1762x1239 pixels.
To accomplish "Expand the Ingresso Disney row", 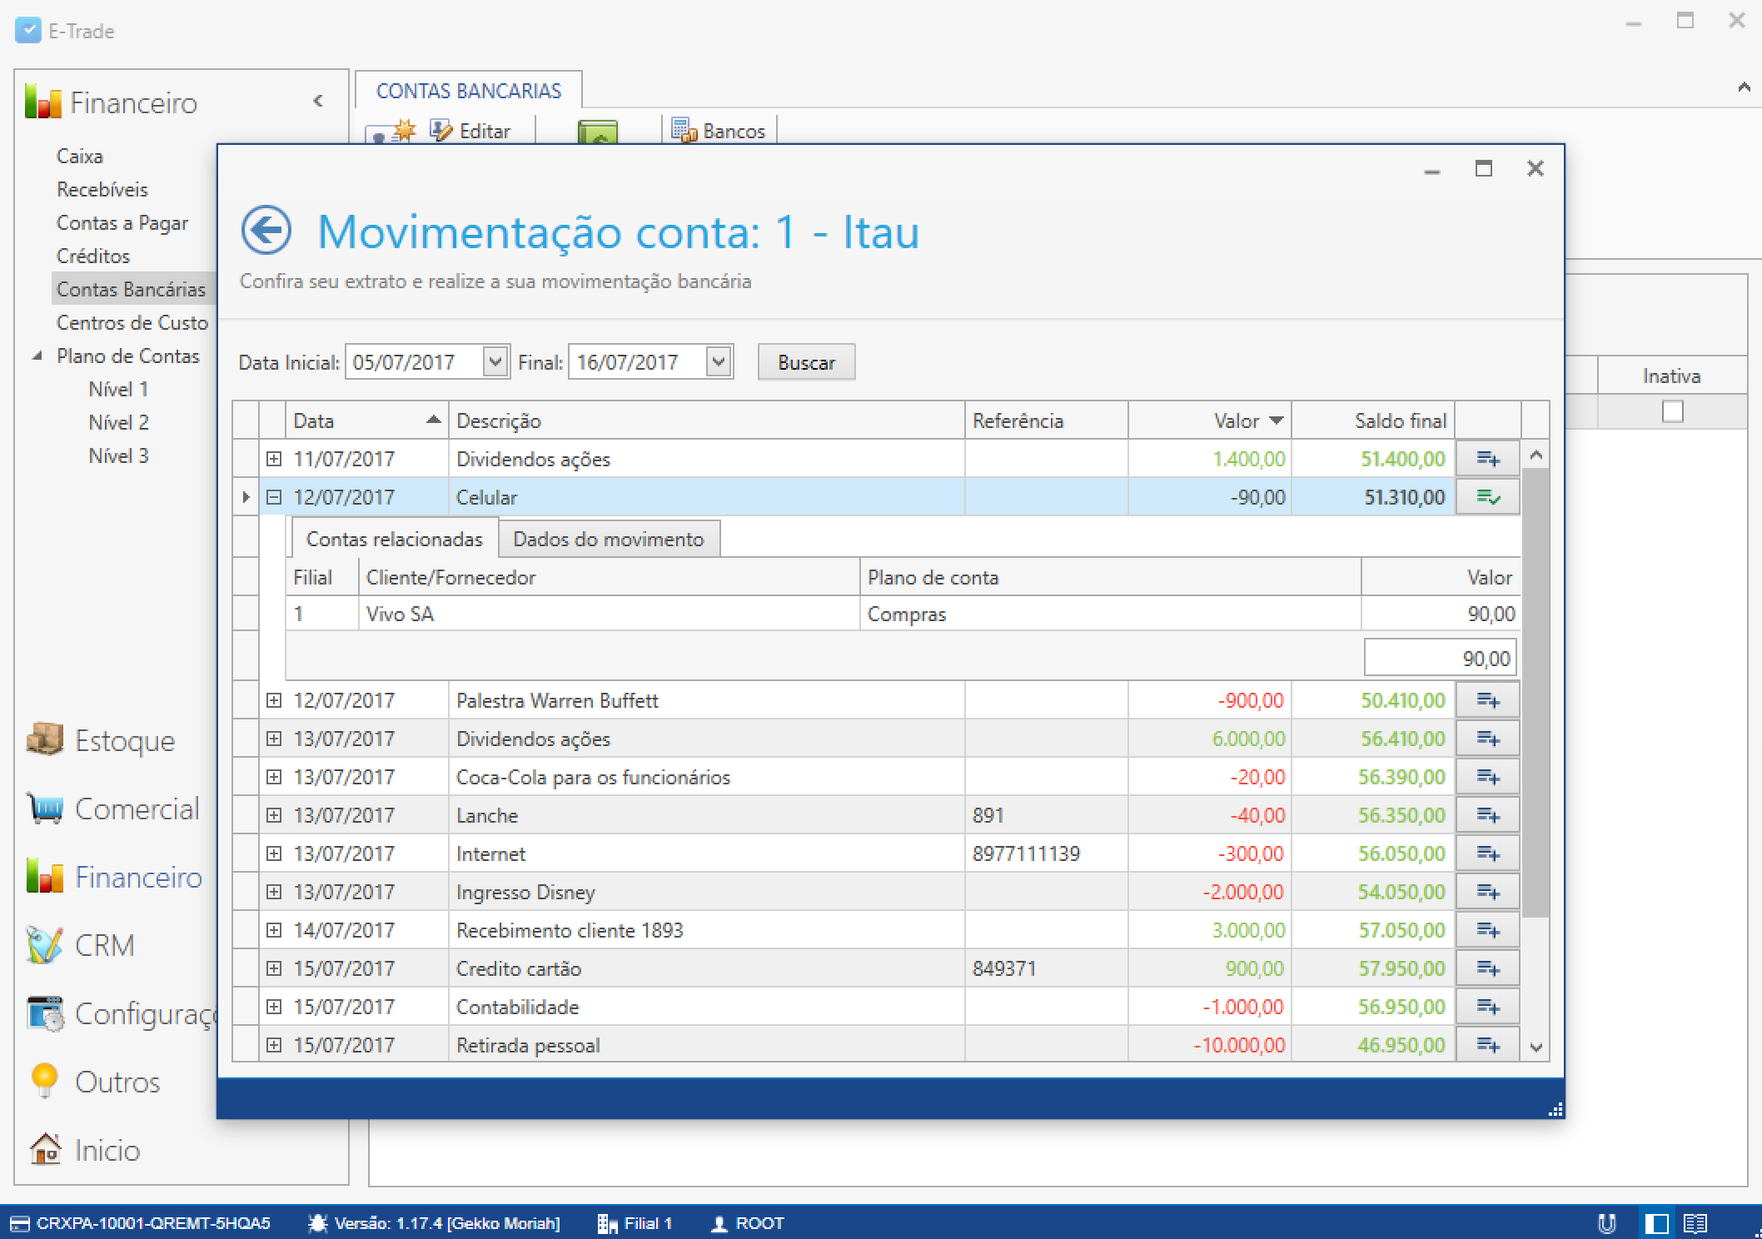I will click(273, 892).
